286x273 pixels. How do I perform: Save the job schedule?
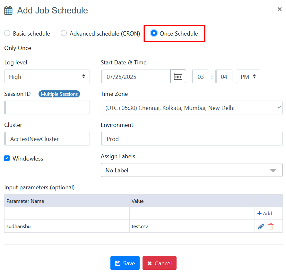pos(125,263)
